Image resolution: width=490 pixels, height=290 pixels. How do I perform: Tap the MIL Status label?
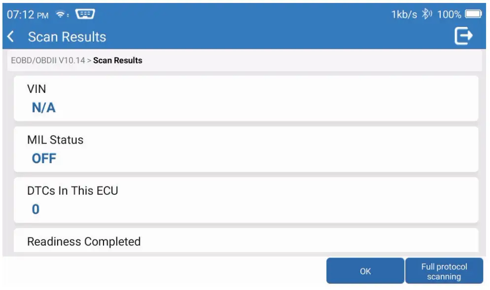click(55, 140)
